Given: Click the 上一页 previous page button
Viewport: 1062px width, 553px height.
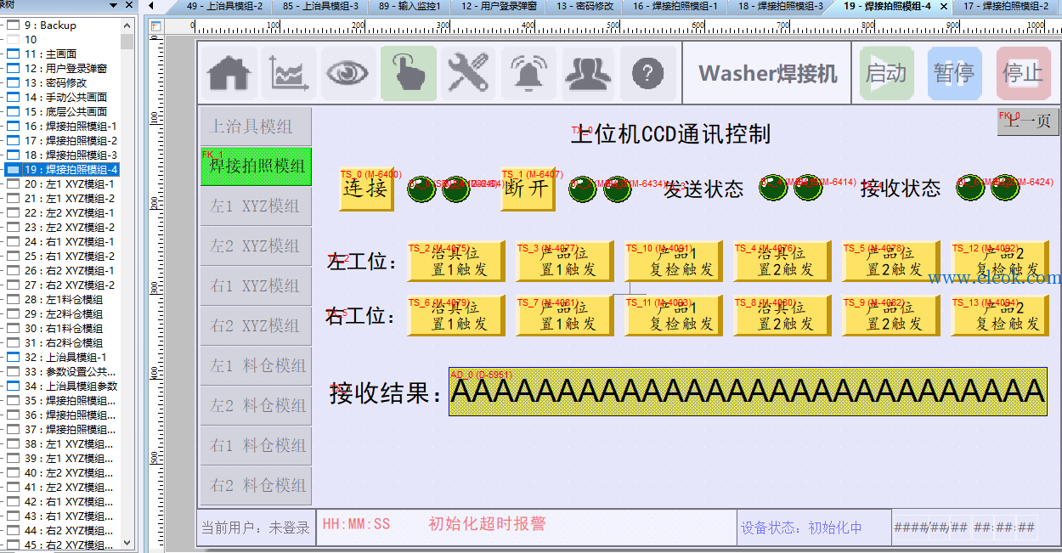Looking at the screenshot, I should (x=1028, y=121).
